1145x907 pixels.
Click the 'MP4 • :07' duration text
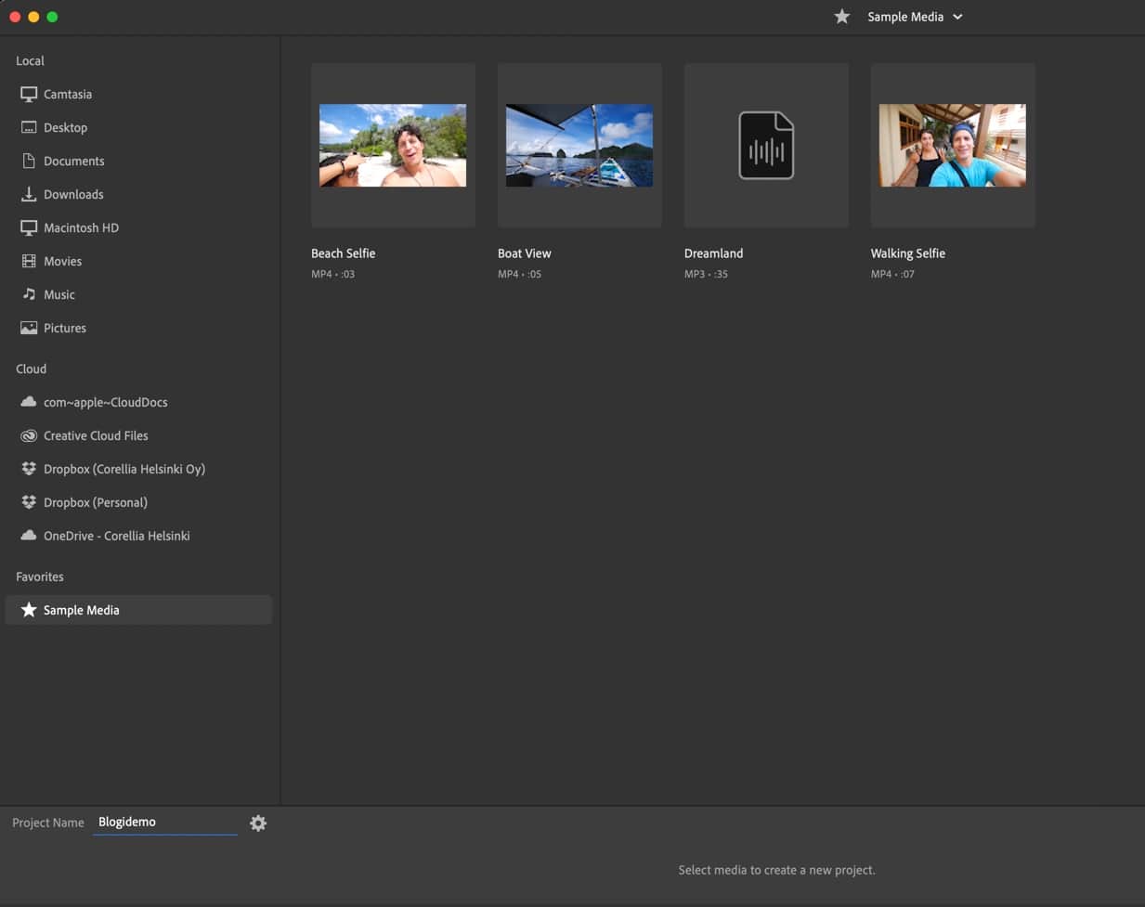pyautogui.click(x=892, y=274)
